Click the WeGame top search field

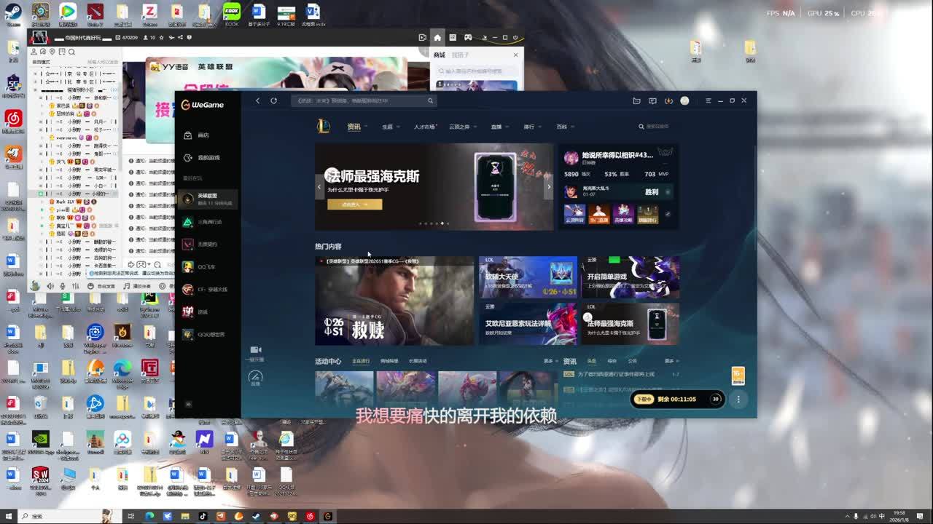361,101
